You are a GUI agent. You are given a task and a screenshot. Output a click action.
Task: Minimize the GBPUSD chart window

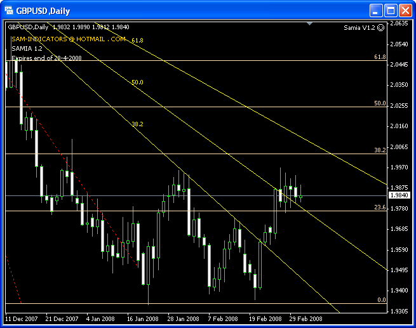(x=376, y=11)
